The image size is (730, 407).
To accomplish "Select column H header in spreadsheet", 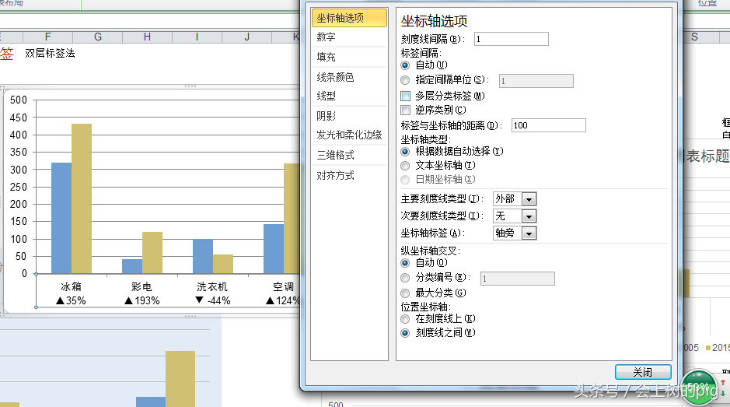I will pos(147,37).
